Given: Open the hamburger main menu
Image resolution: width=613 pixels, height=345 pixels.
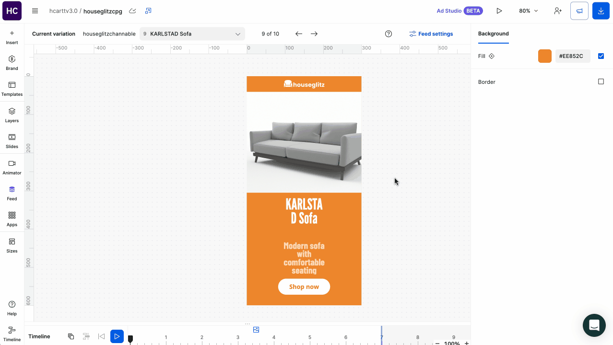Looking at the screenshot, I should pos(35,11).
